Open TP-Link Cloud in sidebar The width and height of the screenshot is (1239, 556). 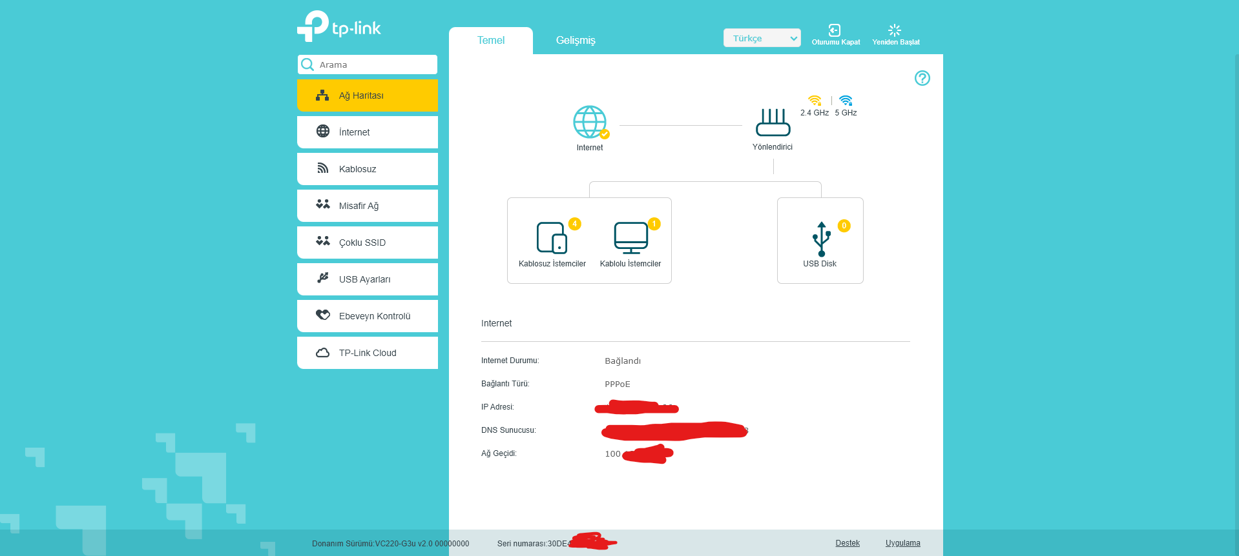pos(367,353)
